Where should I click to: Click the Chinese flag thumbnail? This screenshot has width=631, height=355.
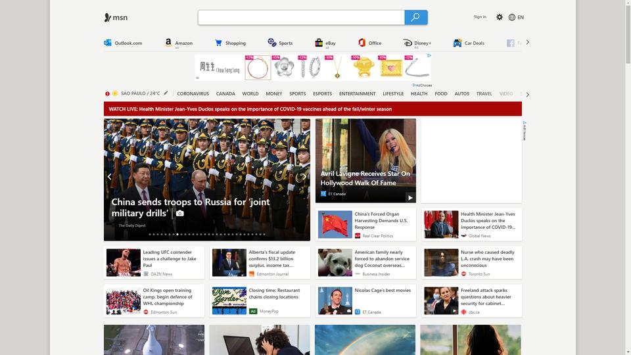(335, 224)
